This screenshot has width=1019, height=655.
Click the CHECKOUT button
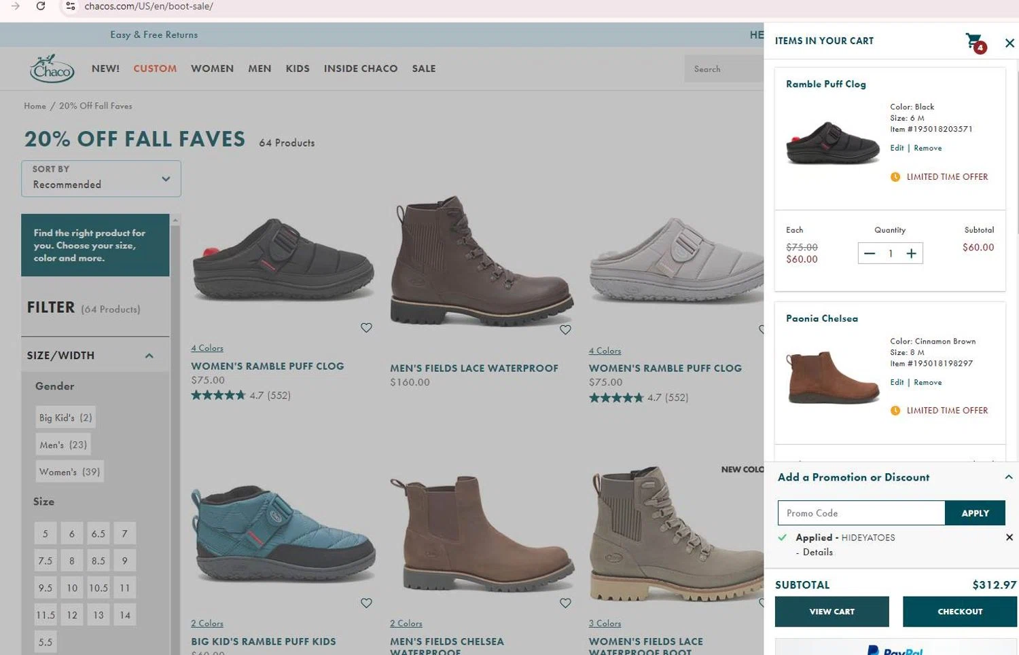960,612
